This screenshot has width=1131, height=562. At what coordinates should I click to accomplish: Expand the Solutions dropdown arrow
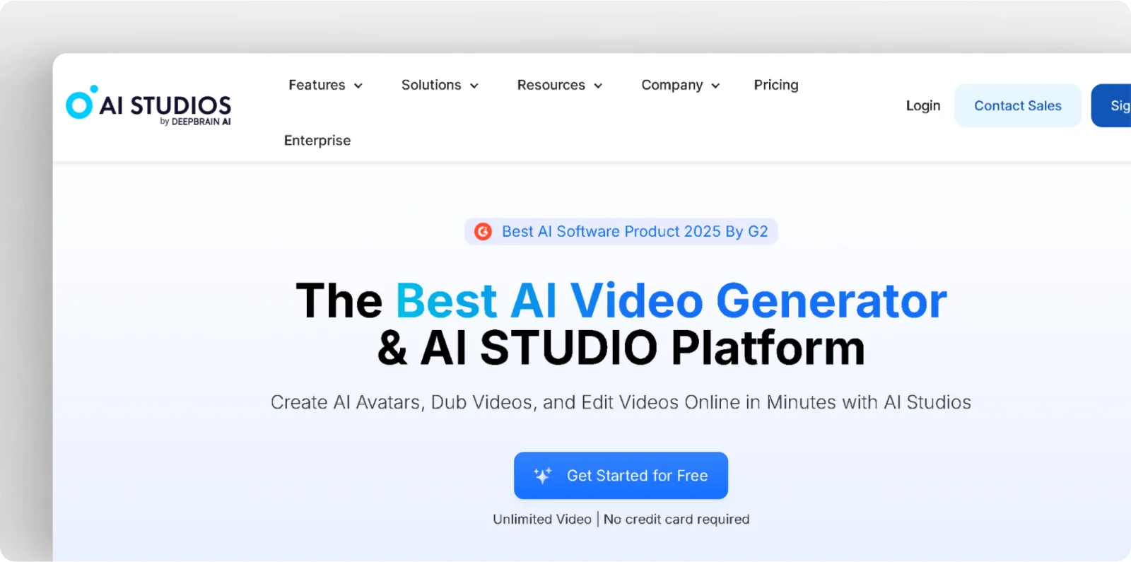pos(474,86)
